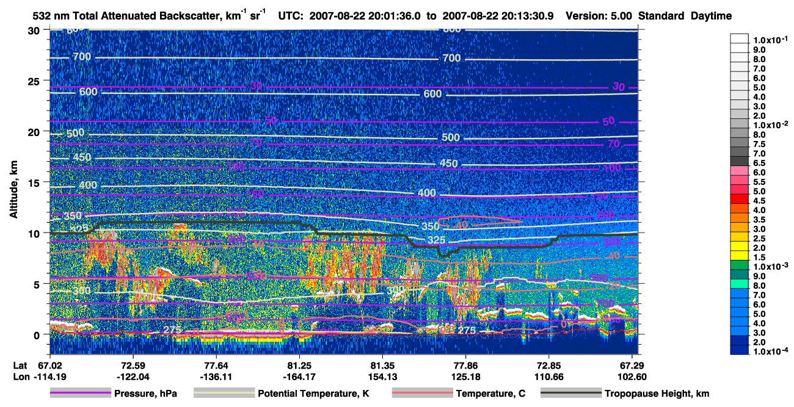The width and height of the screenshot is (794, 407).
Task: Click latitude value 77.86
Action: pyautogui.click(x=466, y=365)
